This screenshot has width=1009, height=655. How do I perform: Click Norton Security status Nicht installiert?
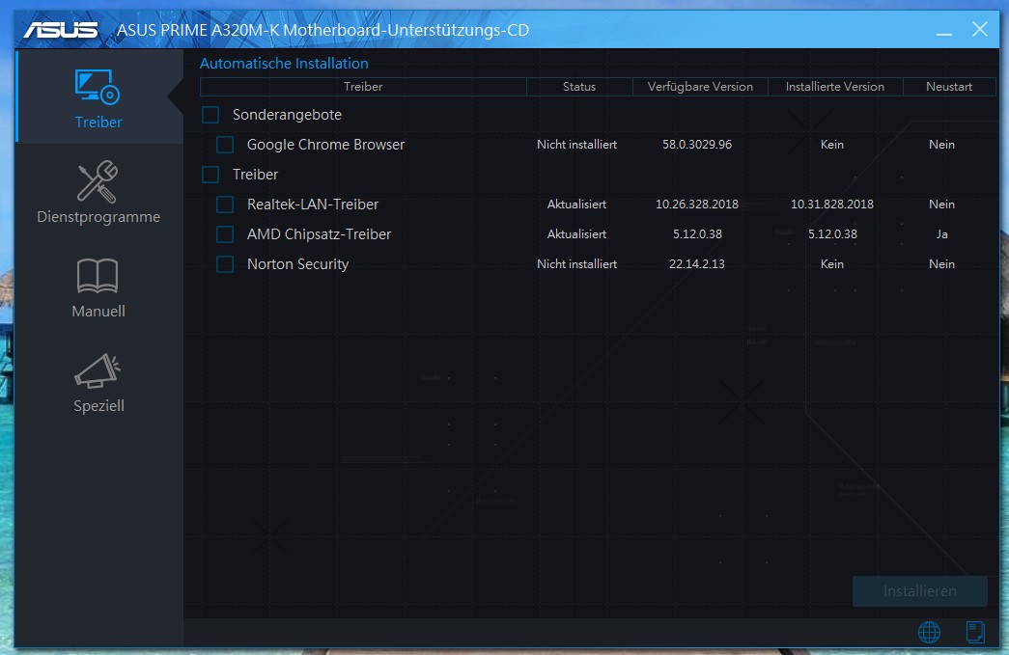pyautogui.click(x=576, y=264)
